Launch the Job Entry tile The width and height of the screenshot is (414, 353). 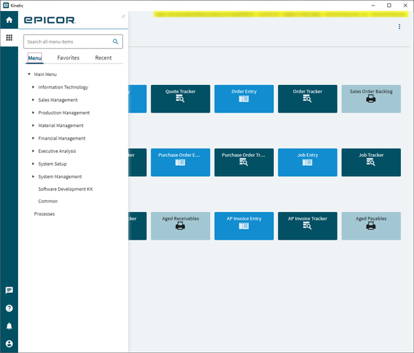point(307,162)
